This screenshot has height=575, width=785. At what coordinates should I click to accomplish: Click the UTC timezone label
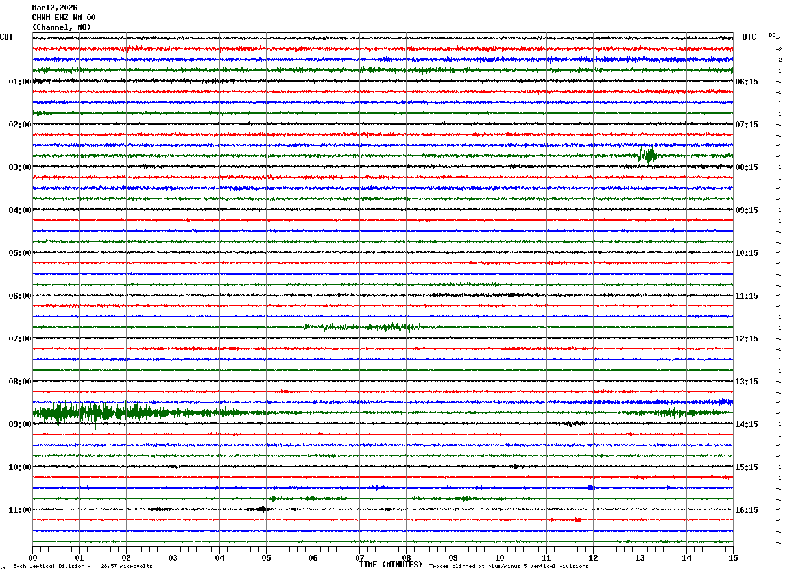point(749,37)
